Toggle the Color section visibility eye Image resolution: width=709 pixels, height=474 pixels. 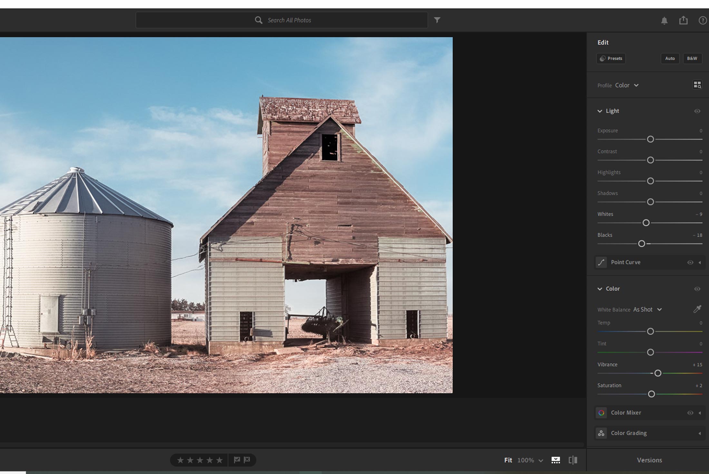click(697, 289)
